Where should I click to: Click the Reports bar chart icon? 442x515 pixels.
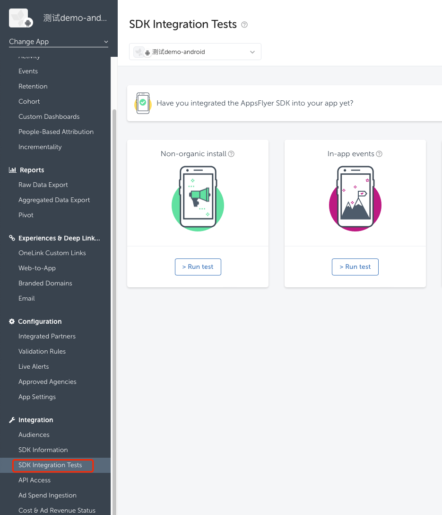click(x=12, y=170)
